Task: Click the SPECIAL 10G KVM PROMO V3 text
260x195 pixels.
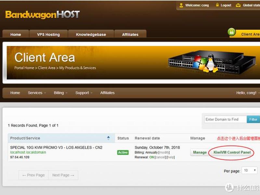Action: [56, 148]
